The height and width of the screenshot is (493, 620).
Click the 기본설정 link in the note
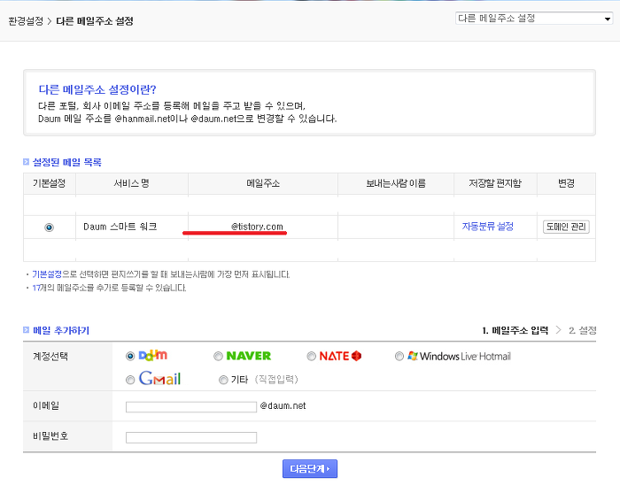47,274
